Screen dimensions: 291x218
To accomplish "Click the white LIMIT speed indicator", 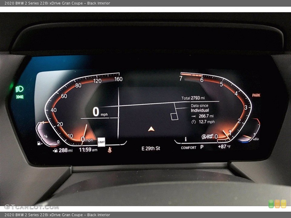I will click(101, 142).
